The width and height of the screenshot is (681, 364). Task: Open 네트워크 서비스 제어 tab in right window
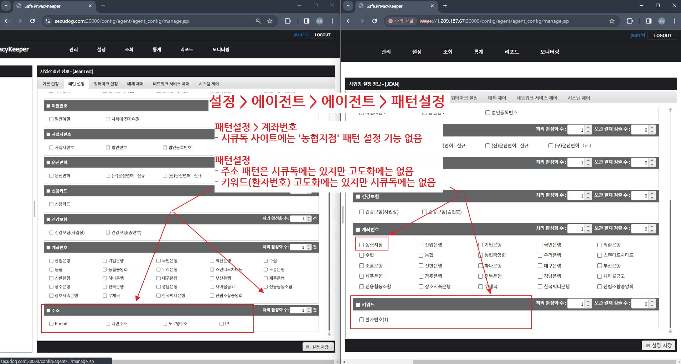(x=537, y=98)
